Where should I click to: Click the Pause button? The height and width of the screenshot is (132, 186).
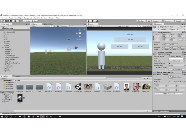93,21
